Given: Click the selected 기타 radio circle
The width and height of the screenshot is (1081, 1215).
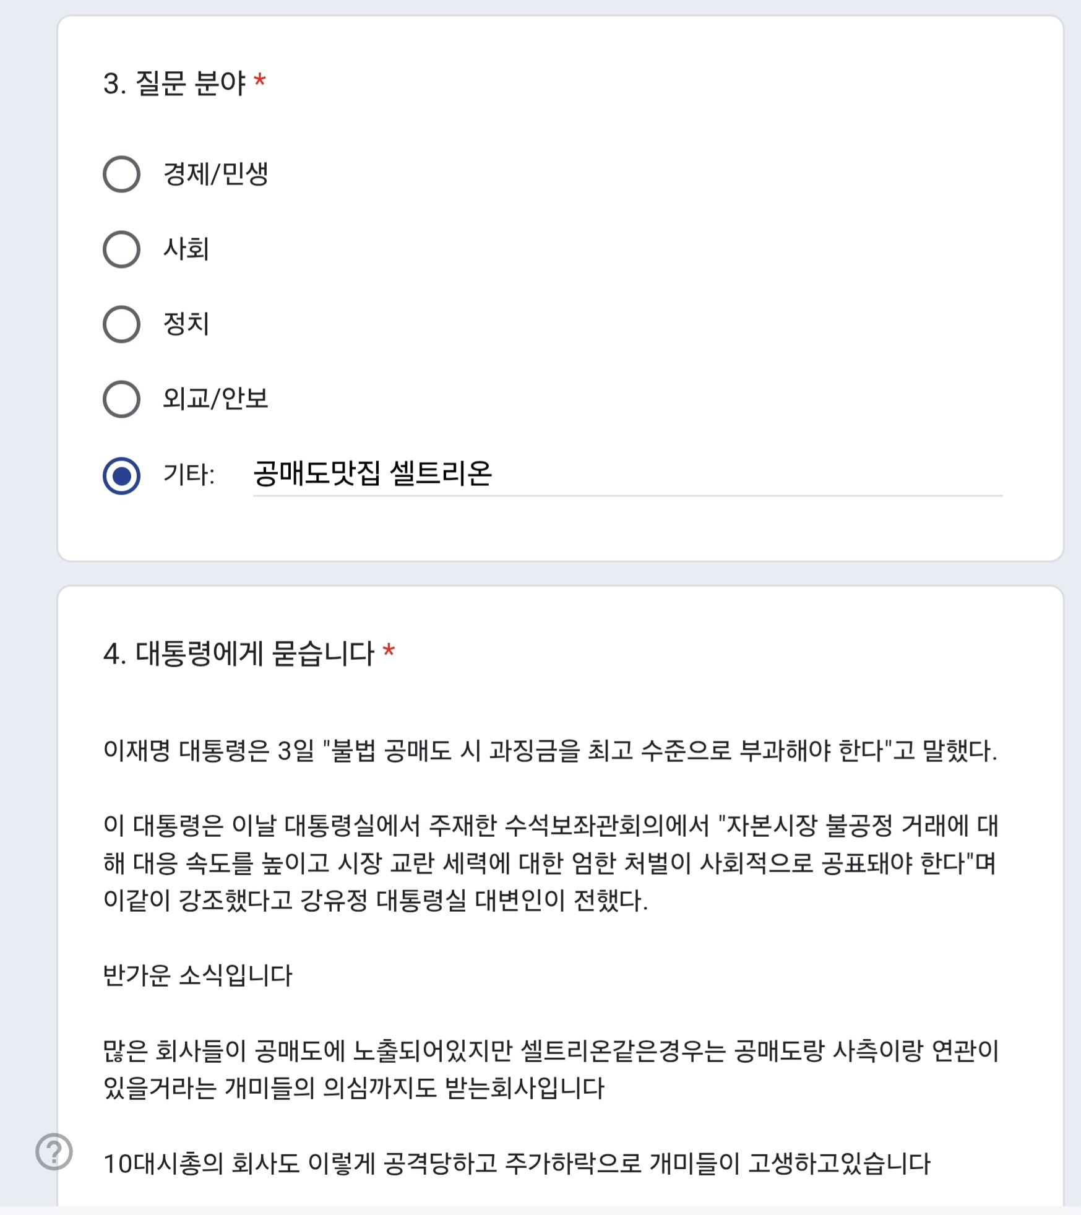Looking at the screenshot, I should (121, 476).
